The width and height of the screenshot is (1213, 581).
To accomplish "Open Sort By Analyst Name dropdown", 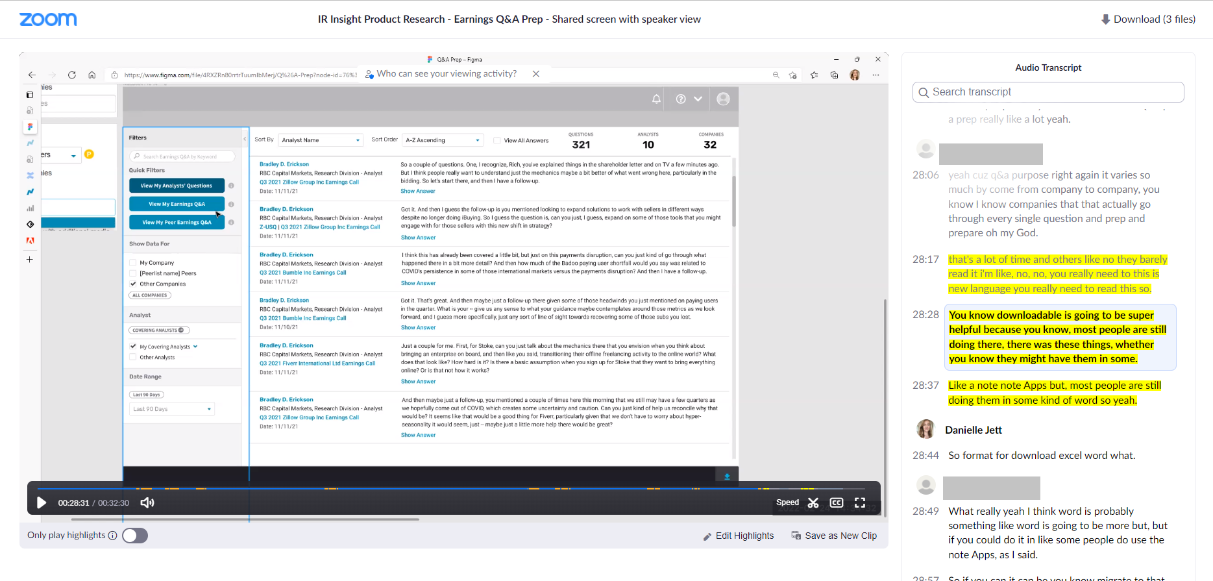I will (x=321, y=140).
